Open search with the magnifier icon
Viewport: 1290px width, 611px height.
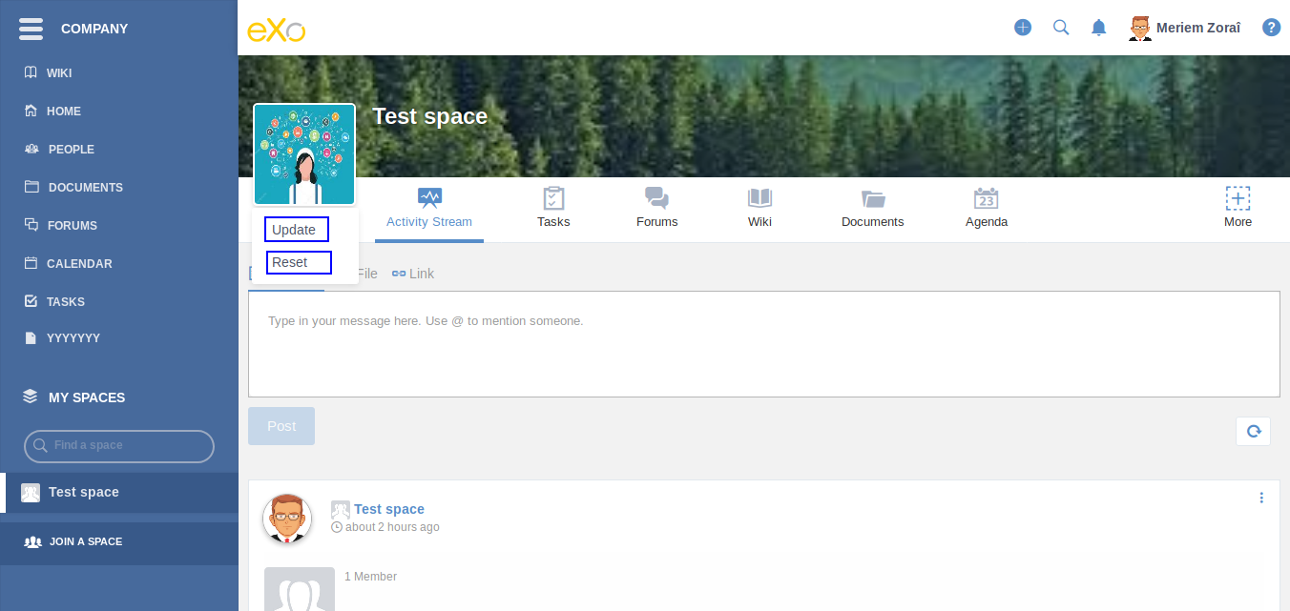point(1061,28)
